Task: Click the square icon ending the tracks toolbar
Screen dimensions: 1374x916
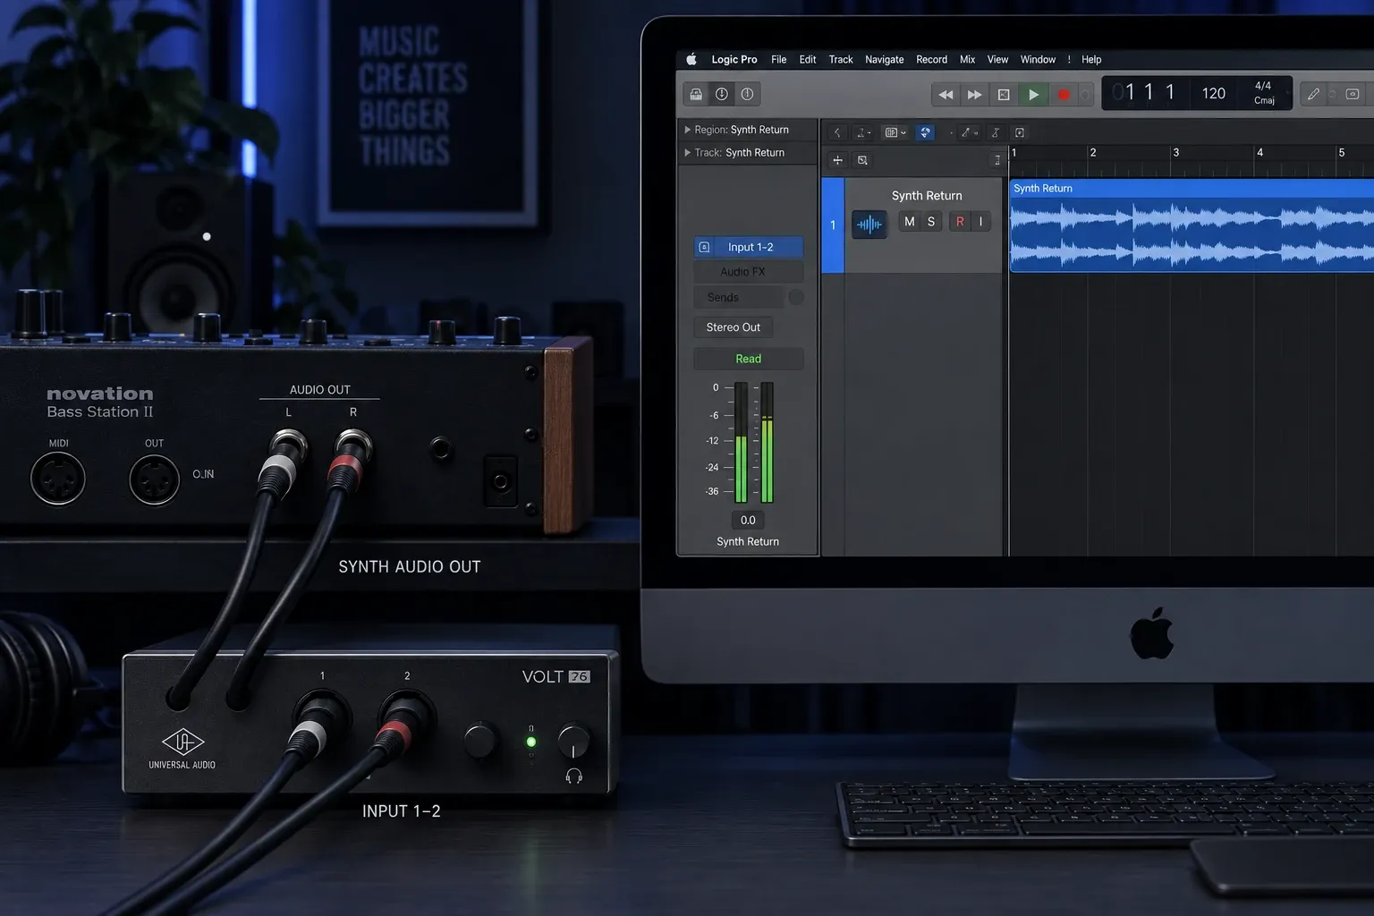Action: click(1019, 132)
